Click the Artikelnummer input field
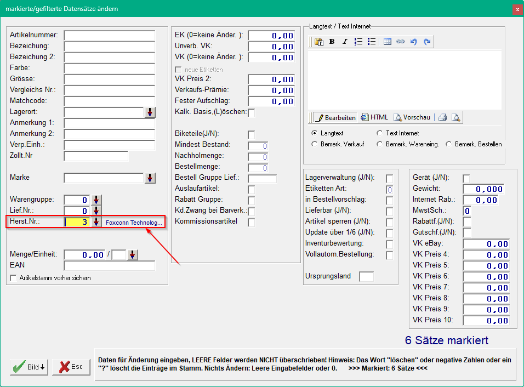The image size is (524, 387). point(109,36)
